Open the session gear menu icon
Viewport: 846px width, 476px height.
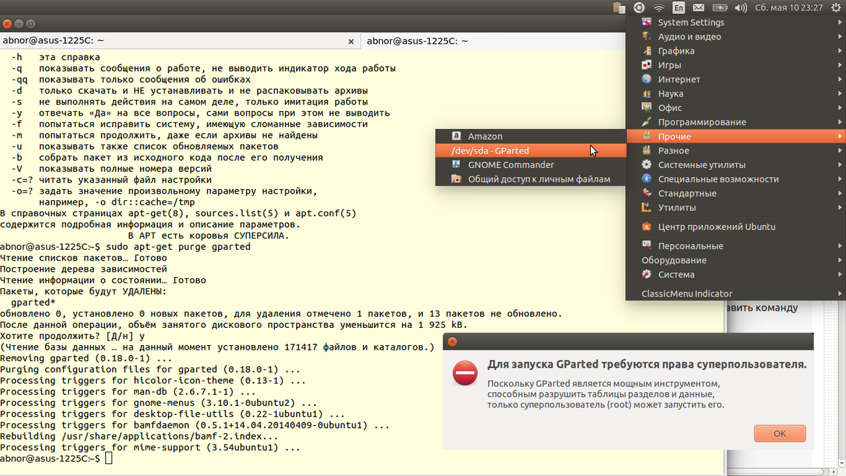click(x=835, y=8)
